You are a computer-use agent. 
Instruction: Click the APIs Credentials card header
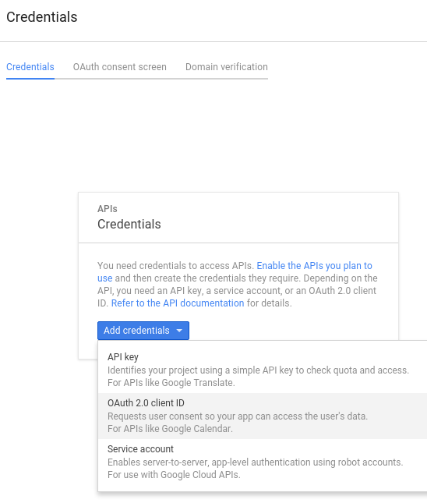click(238, 218)
